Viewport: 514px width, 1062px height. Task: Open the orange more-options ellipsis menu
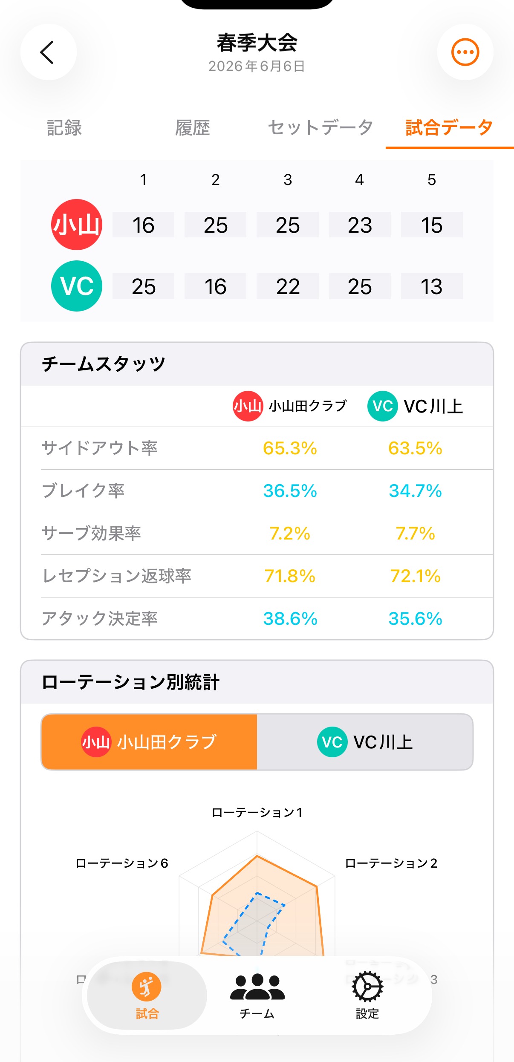coord(465,52)
